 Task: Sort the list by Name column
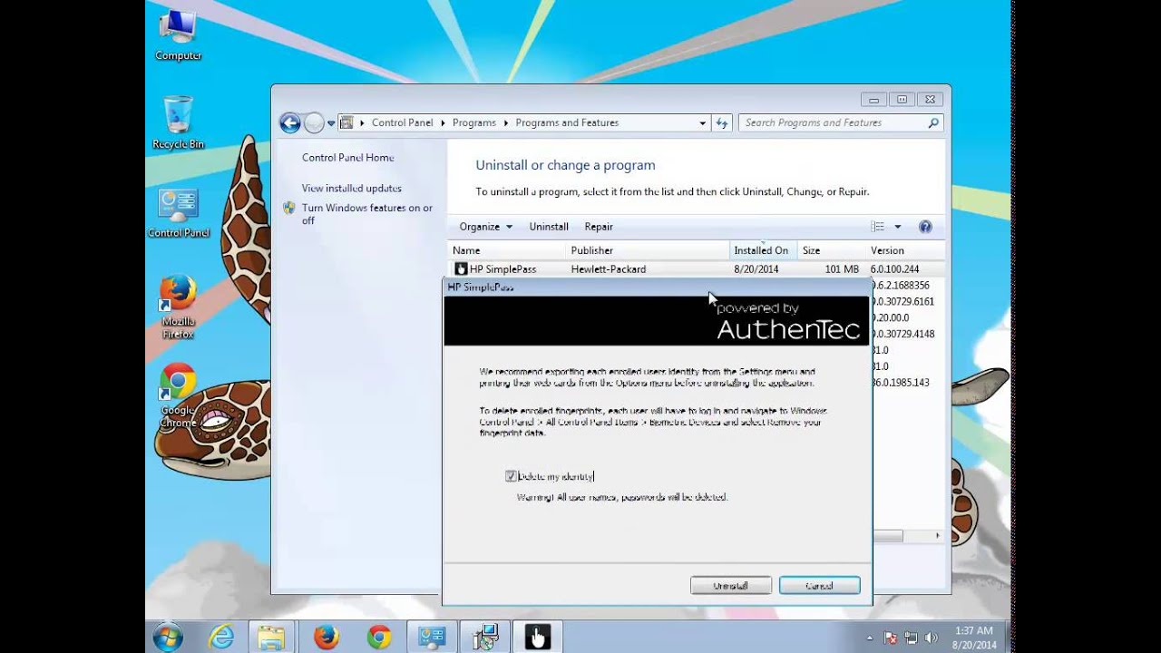pyautogui.click(x=506, y=250)
